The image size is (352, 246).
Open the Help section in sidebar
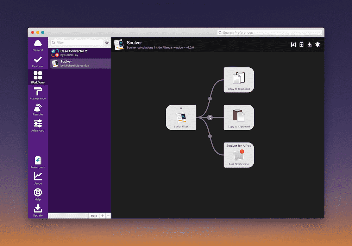38,195
